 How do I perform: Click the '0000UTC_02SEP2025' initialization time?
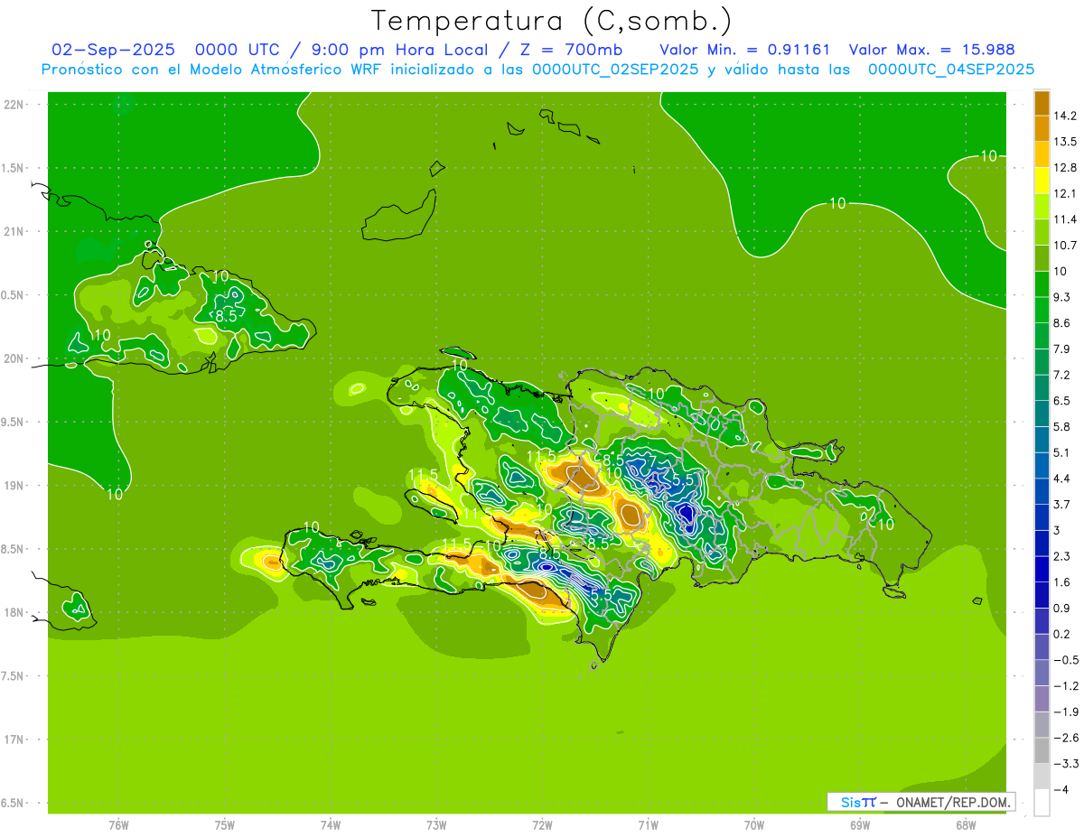614,70
